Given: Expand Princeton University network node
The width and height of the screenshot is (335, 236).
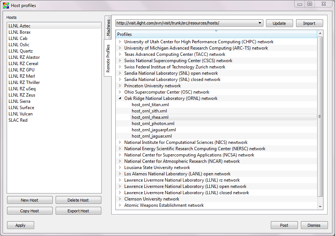Looking at the screenshot, I should tap(120, 85).
